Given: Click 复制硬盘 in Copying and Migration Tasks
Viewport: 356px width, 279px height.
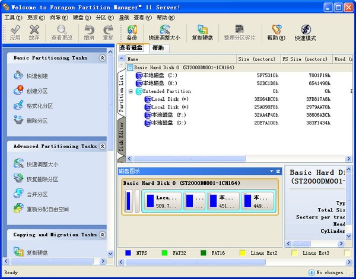Looking at the screenshot, I should coord(37,253).
